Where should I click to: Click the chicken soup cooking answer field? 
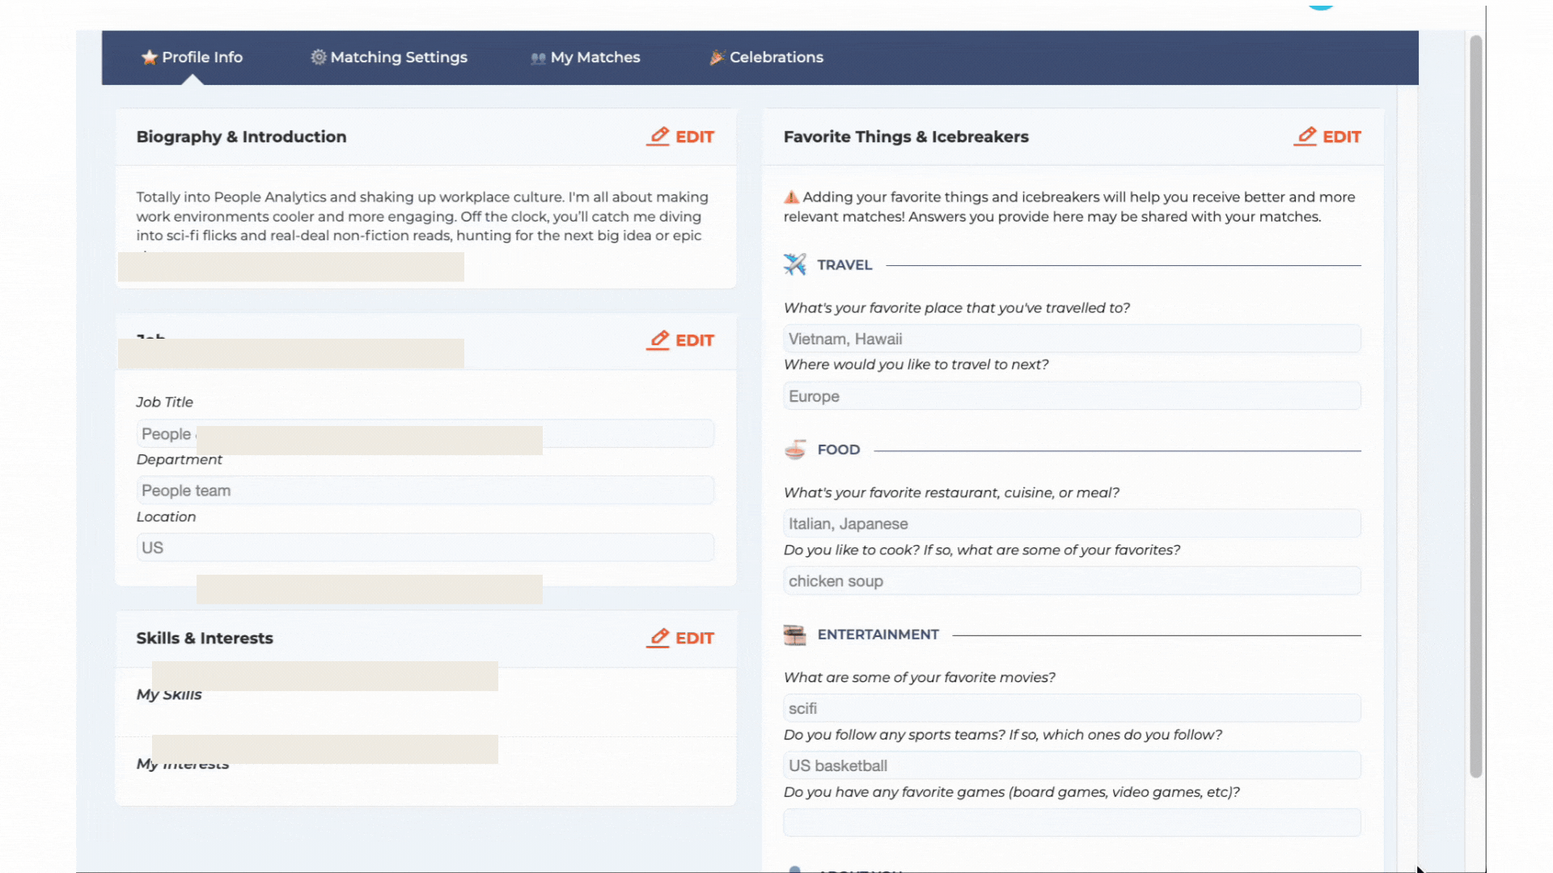click(x=1071, y=580)
